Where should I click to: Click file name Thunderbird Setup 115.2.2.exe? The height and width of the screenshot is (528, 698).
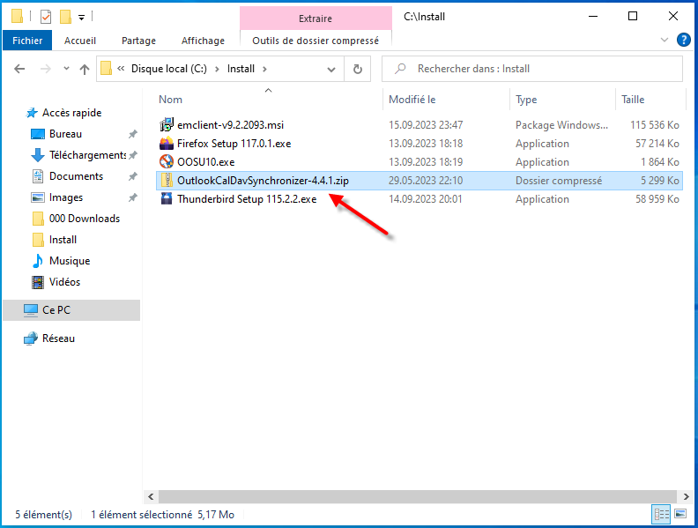coord(247,199)
